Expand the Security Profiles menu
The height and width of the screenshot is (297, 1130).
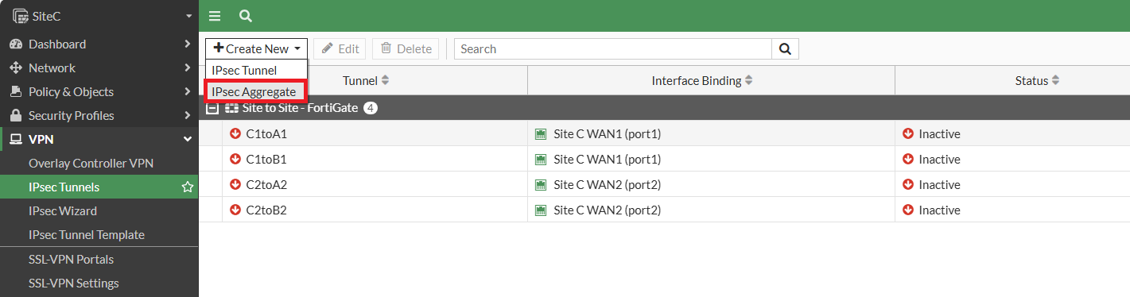pyautogui.click(x=187, y=115)
